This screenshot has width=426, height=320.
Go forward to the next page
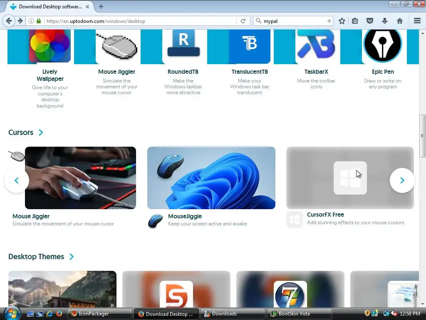tap(20, 21)
